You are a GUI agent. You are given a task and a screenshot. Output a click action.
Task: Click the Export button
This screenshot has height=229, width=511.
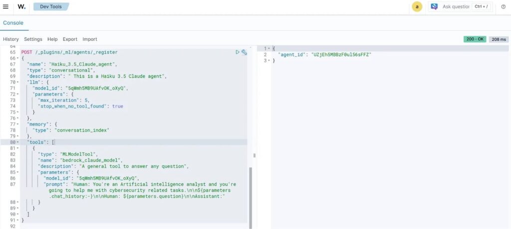(70, 39)
